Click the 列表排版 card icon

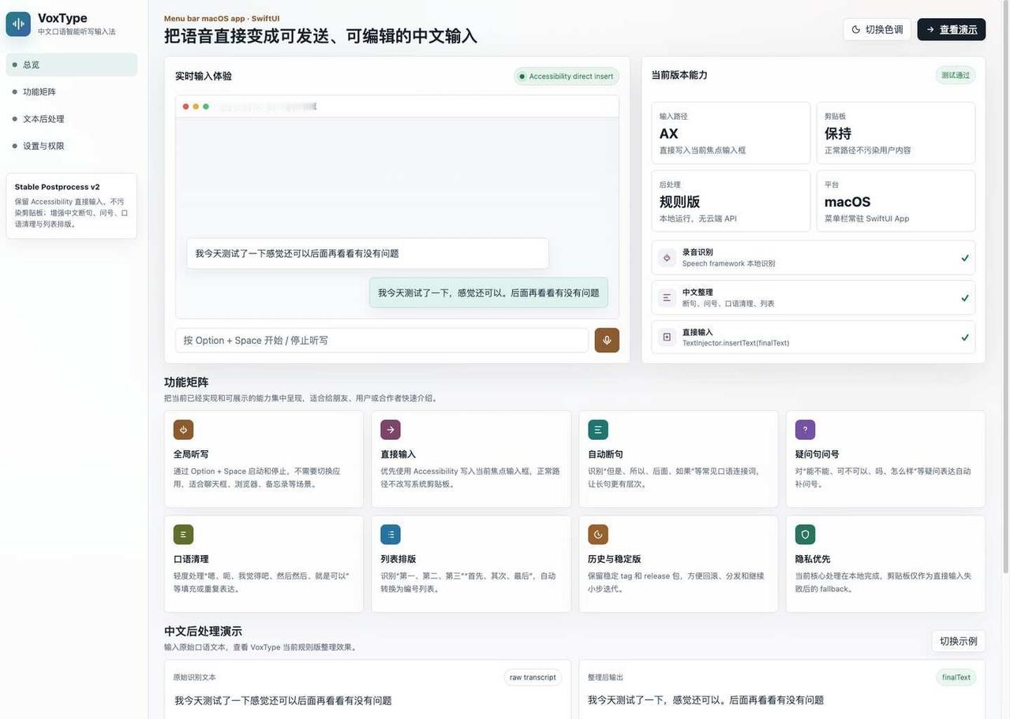coord(391,535)
